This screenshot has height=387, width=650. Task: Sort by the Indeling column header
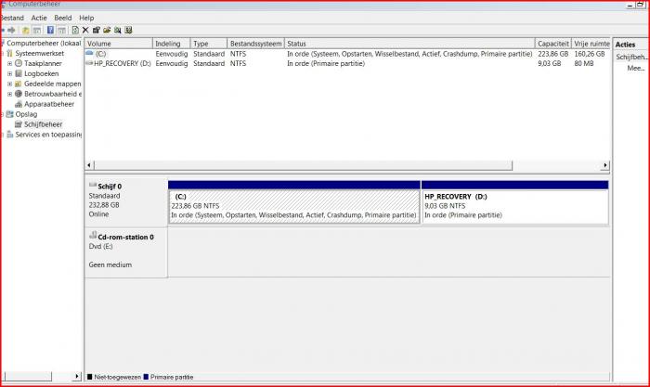click(172, 44)
